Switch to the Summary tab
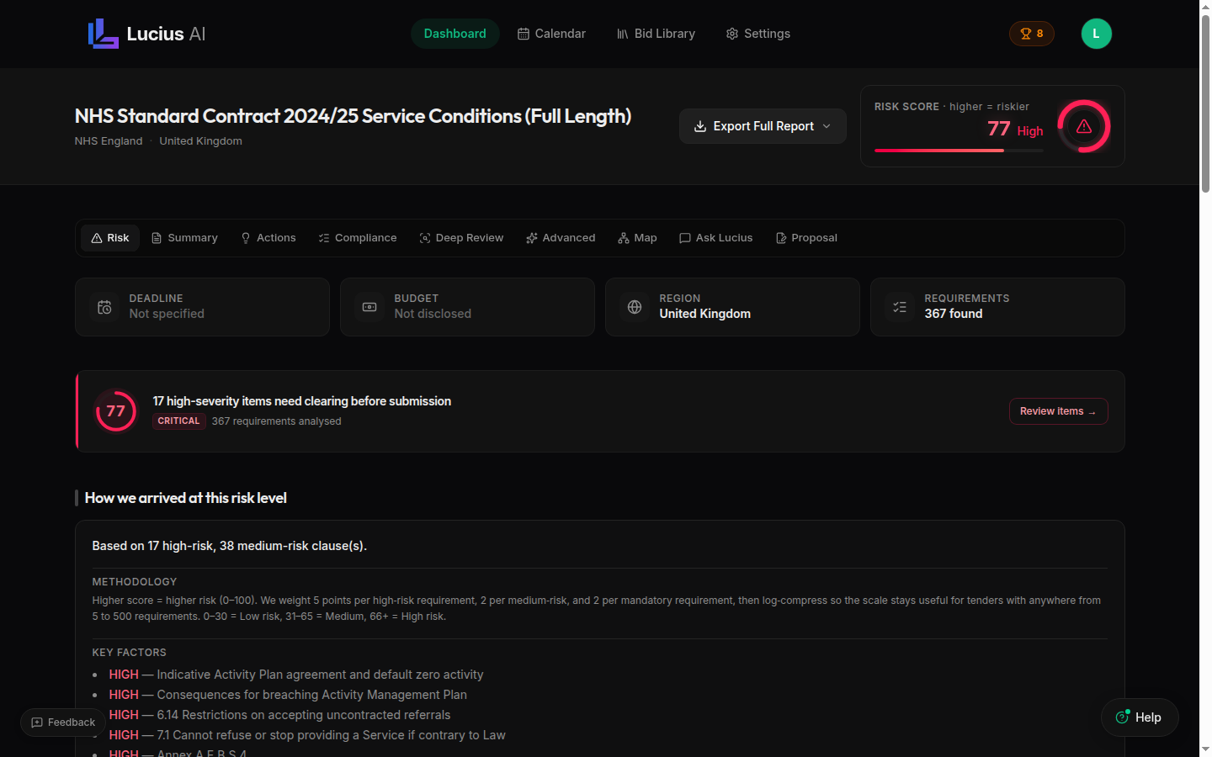Screen dimensions: 1212x757 point(184,238)
